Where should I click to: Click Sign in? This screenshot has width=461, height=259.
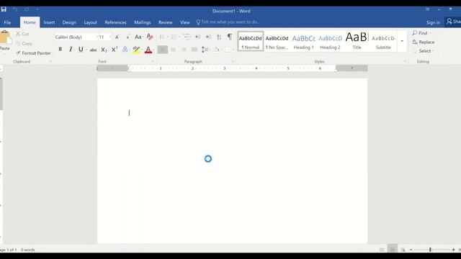[x=434, y=22]
